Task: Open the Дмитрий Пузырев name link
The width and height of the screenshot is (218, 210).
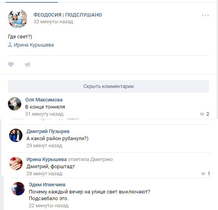Action: (x=48, y=131)
